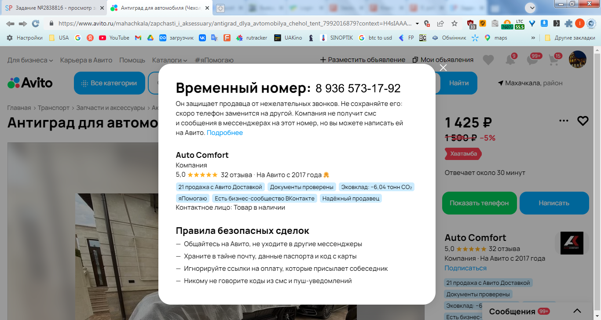
Task: Open rutracker bookmark
Action: click(252, 38)
